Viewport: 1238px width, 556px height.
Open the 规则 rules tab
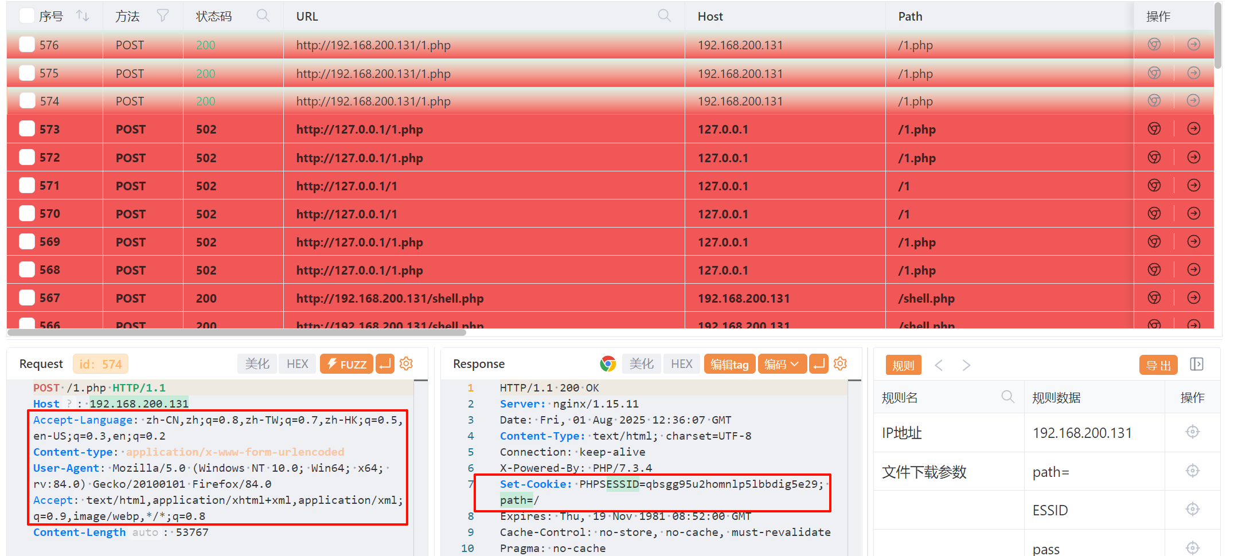(903, 365)
